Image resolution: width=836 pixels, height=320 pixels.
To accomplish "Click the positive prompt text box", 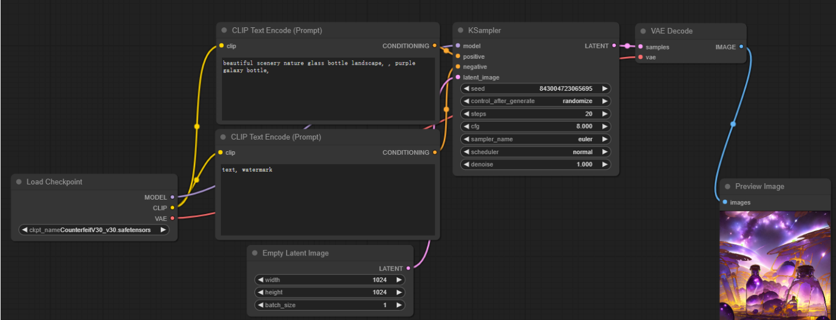I will (328, 89).
